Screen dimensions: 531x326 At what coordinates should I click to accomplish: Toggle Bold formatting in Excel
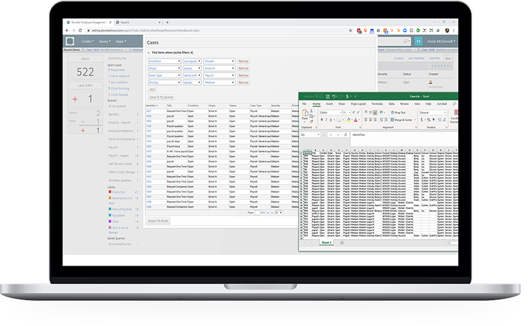pos(322,120)
